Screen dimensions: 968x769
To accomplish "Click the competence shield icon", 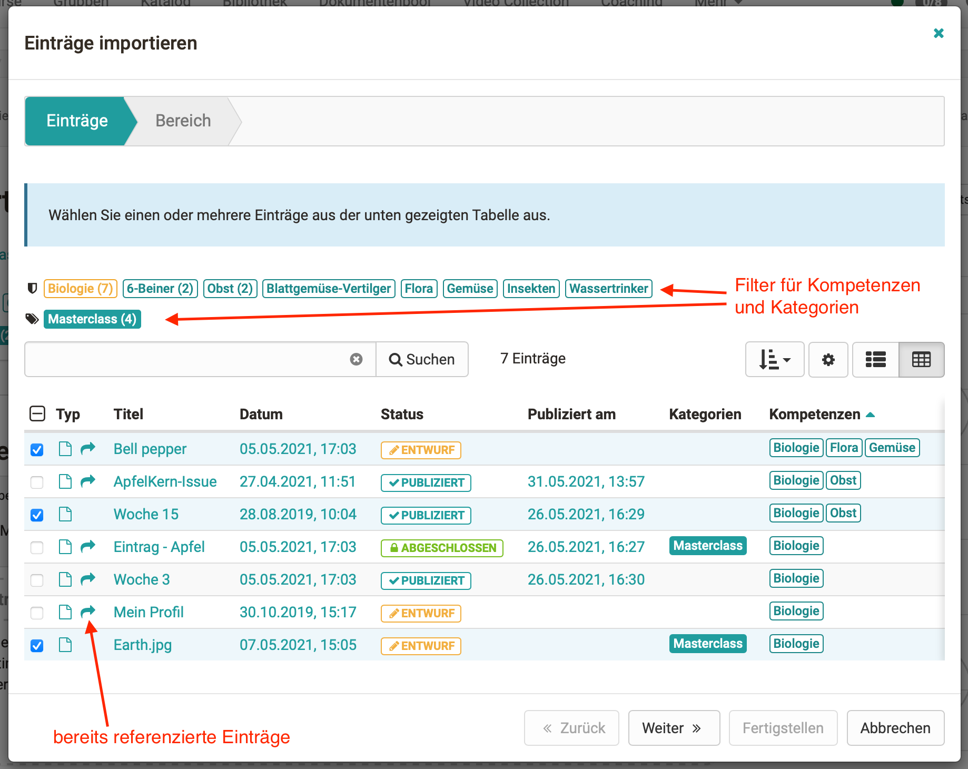I will click(32, 289).
